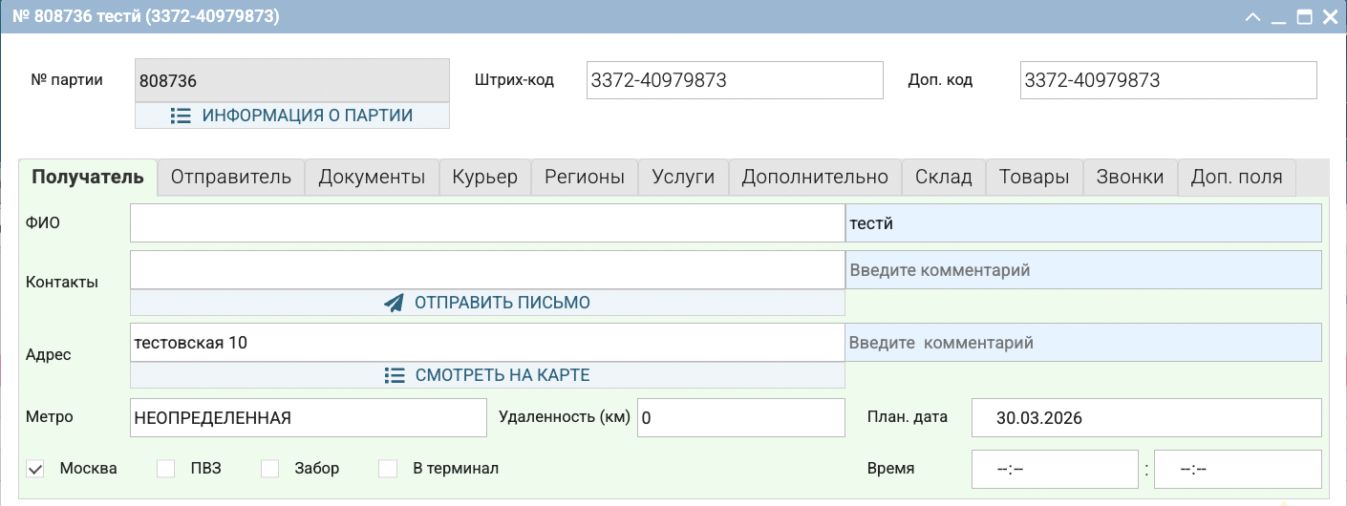Click the ОТПРАВИТЬ ПИСЬМО button
The height and width of the screenshot is (506, 1347).
pos(487,303)
